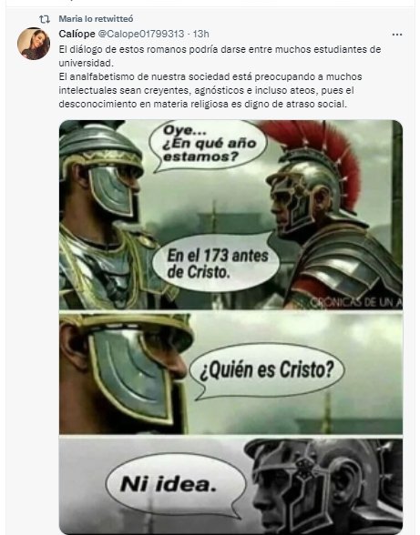Open the 13h tweet timestamp

(x=201, y=34)
